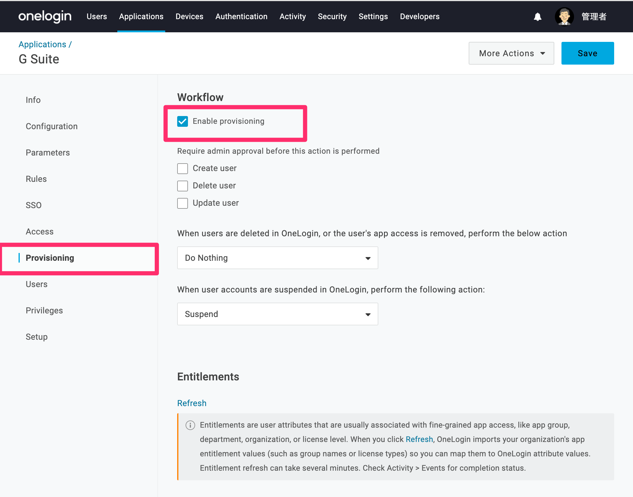
Task: Uncheck Enable provisioning checkbox
Action: pyautogui.click(x=183, y=121)
